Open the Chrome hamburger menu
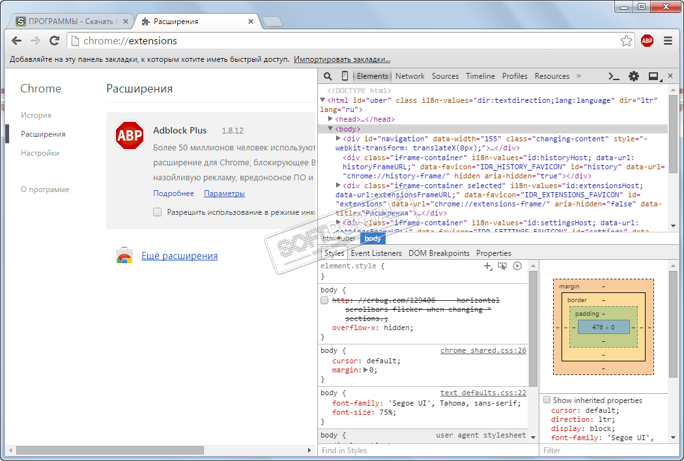The width and height of the screenshot is (684, 461). (668, 40)
